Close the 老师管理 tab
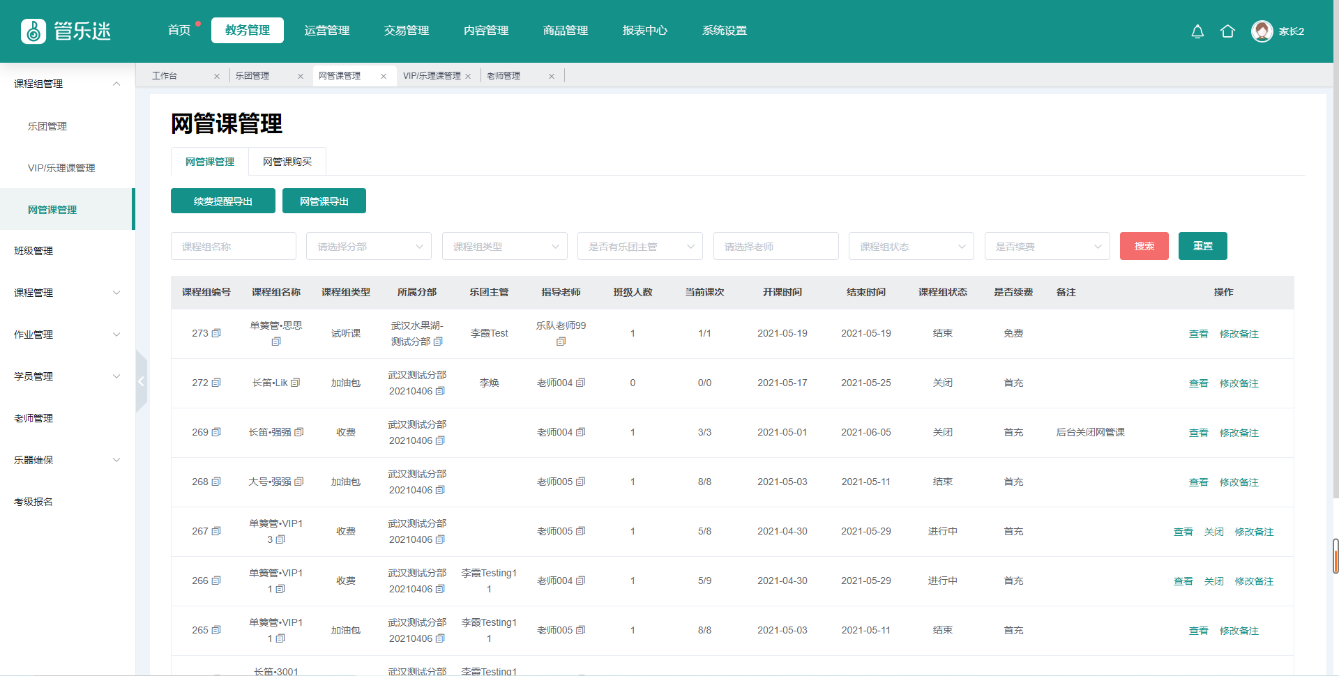Viewport: 1339px width, 676px height. pos(552,77)
